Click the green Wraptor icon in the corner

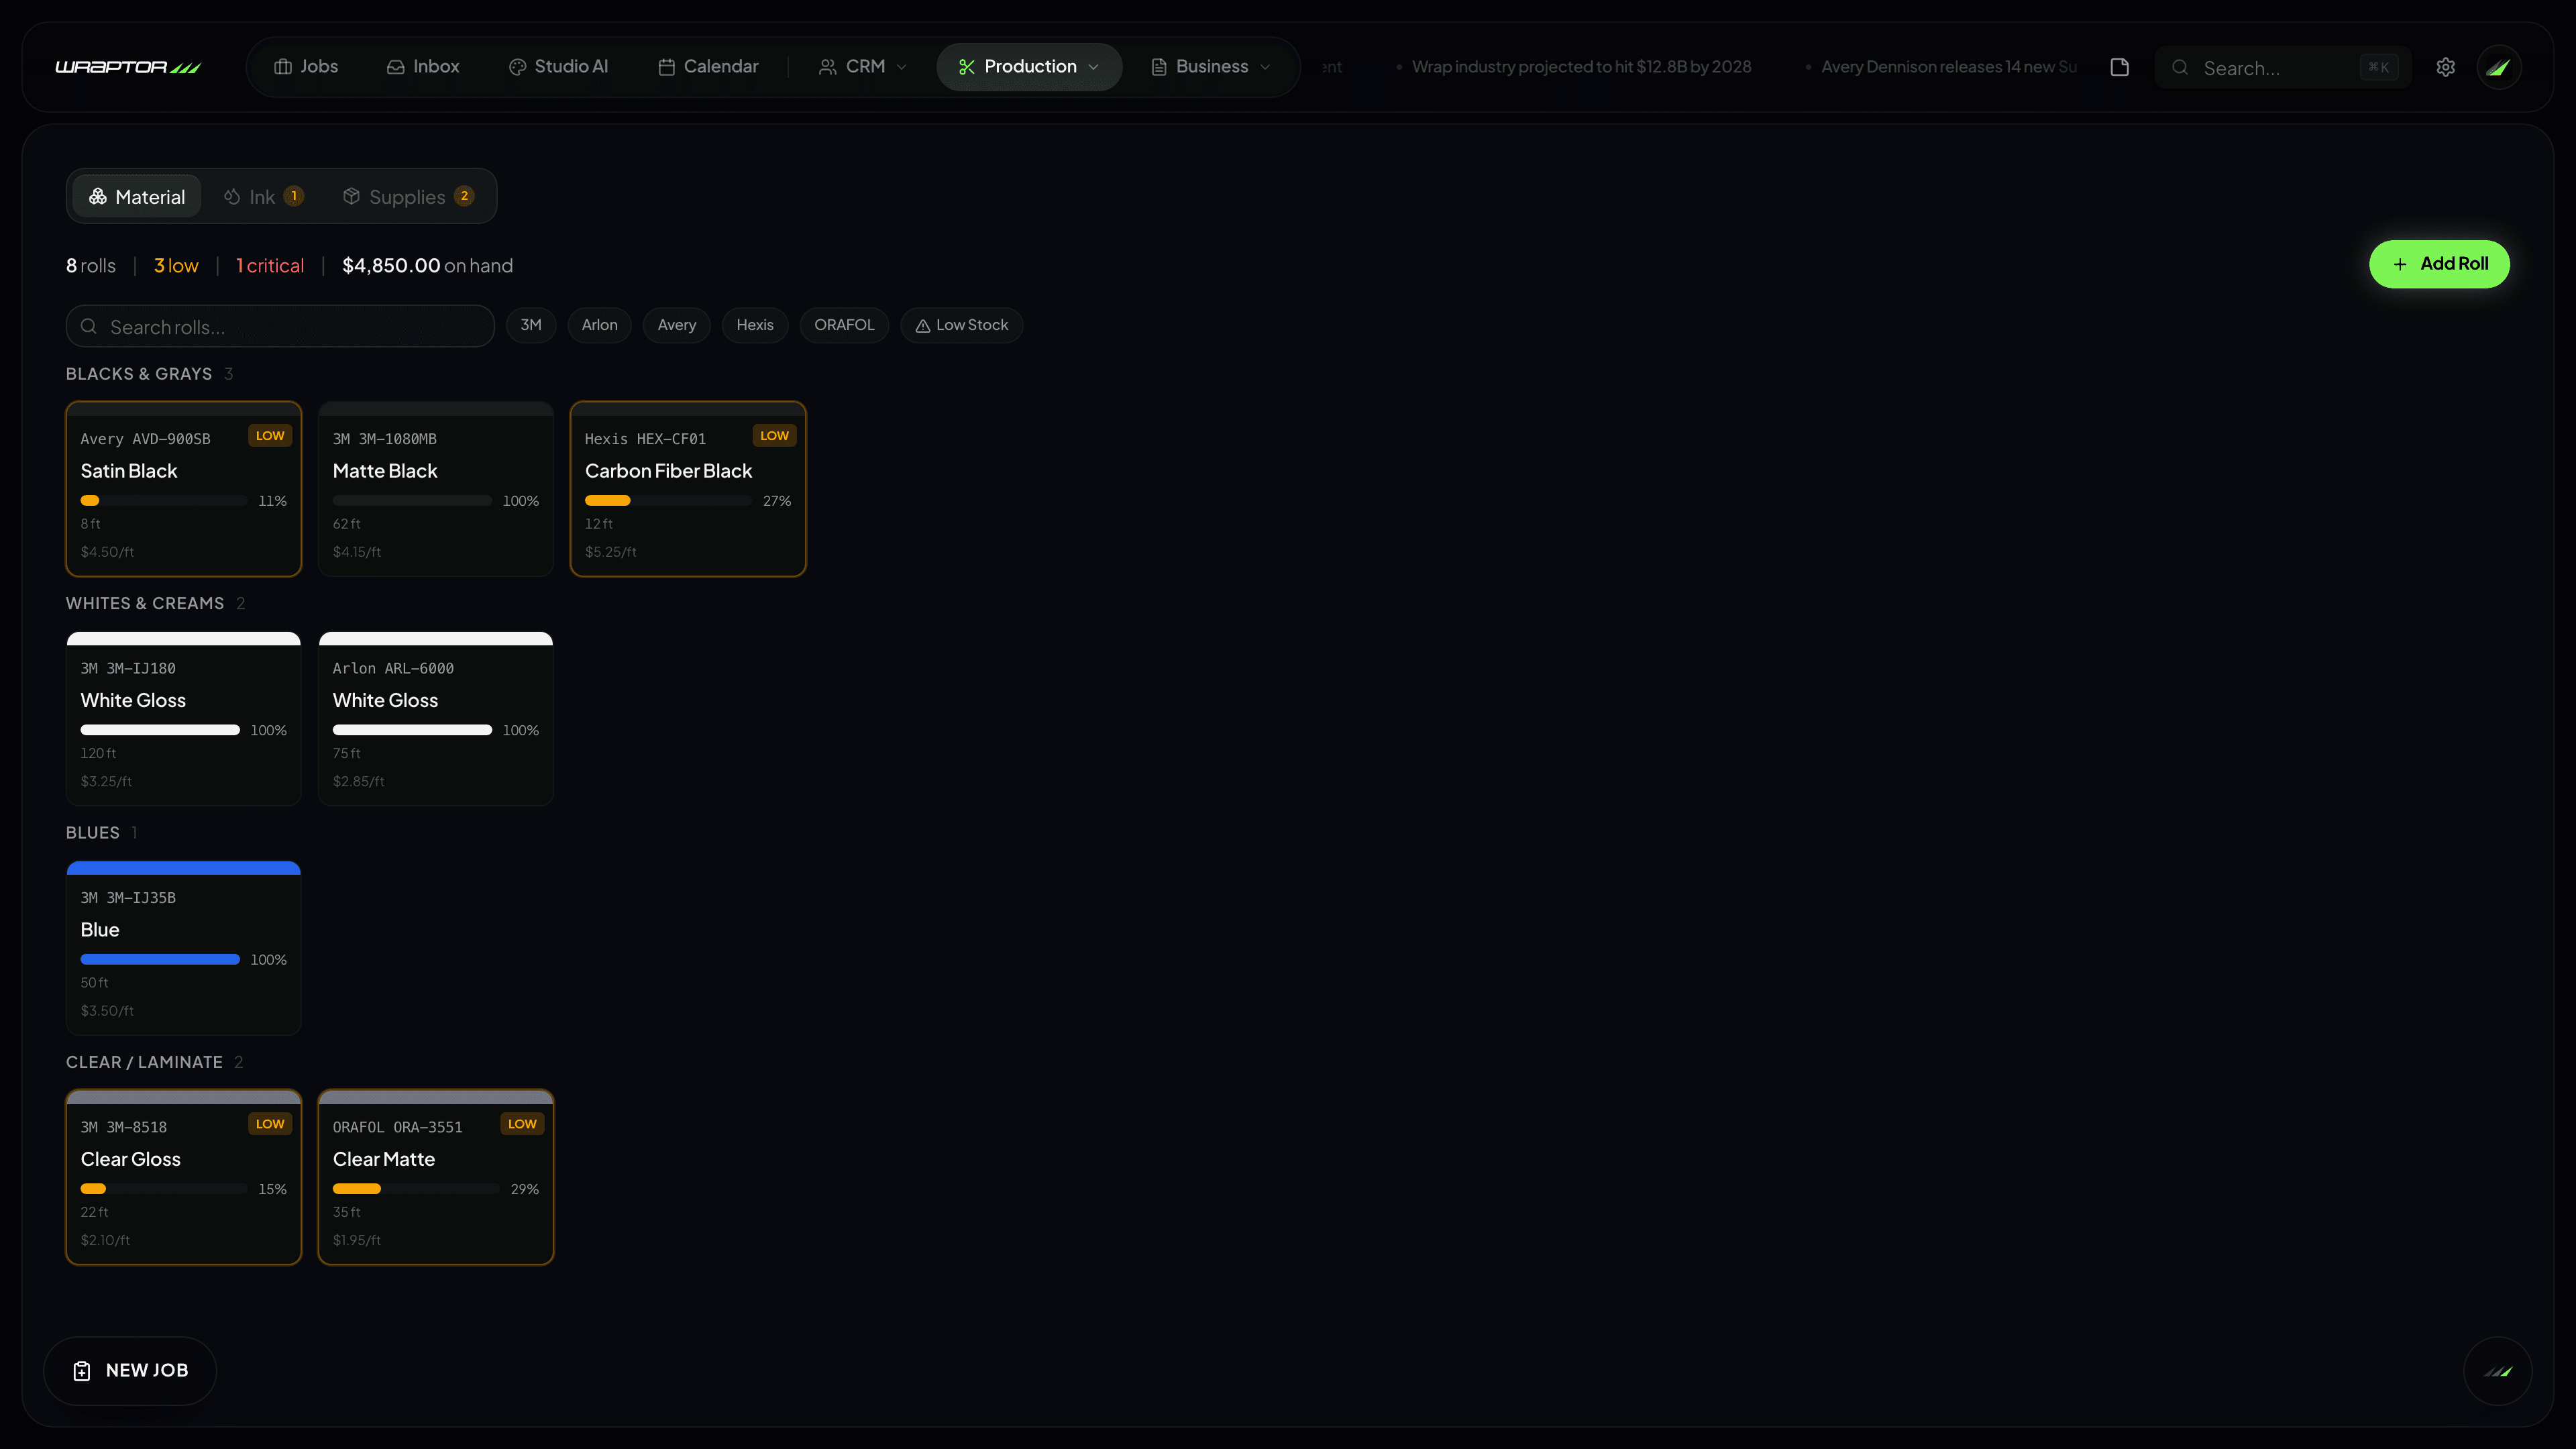[x=2500, y=67]
